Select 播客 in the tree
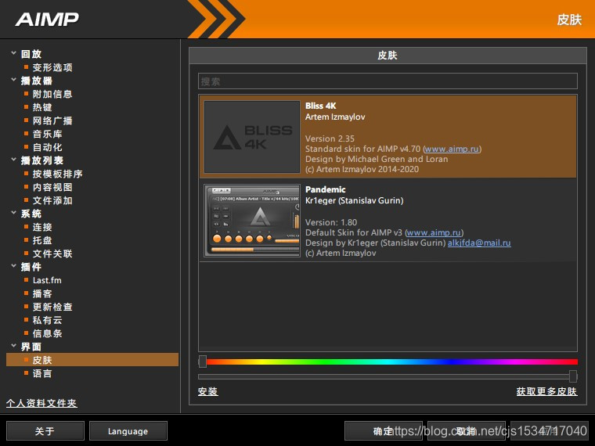 [42, 293]
